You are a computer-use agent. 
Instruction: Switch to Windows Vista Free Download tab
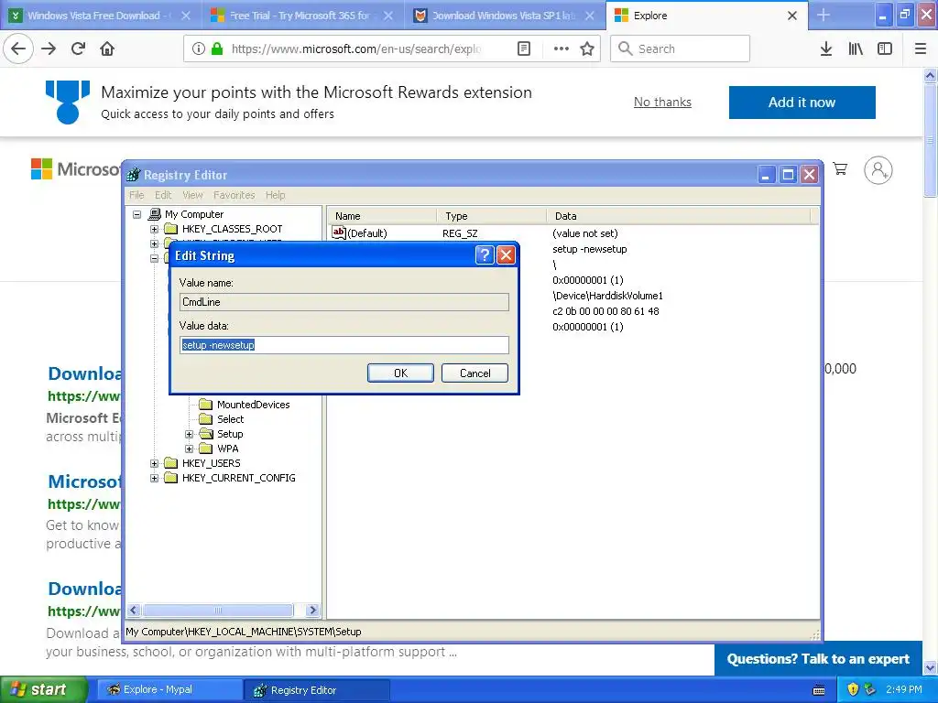(x=101, y=16)
